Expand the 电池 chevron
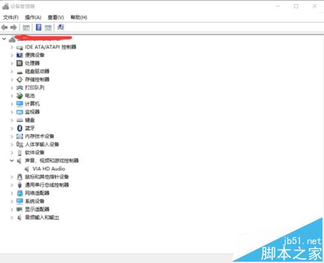The image size is (324, 263). tap(12, 96)
